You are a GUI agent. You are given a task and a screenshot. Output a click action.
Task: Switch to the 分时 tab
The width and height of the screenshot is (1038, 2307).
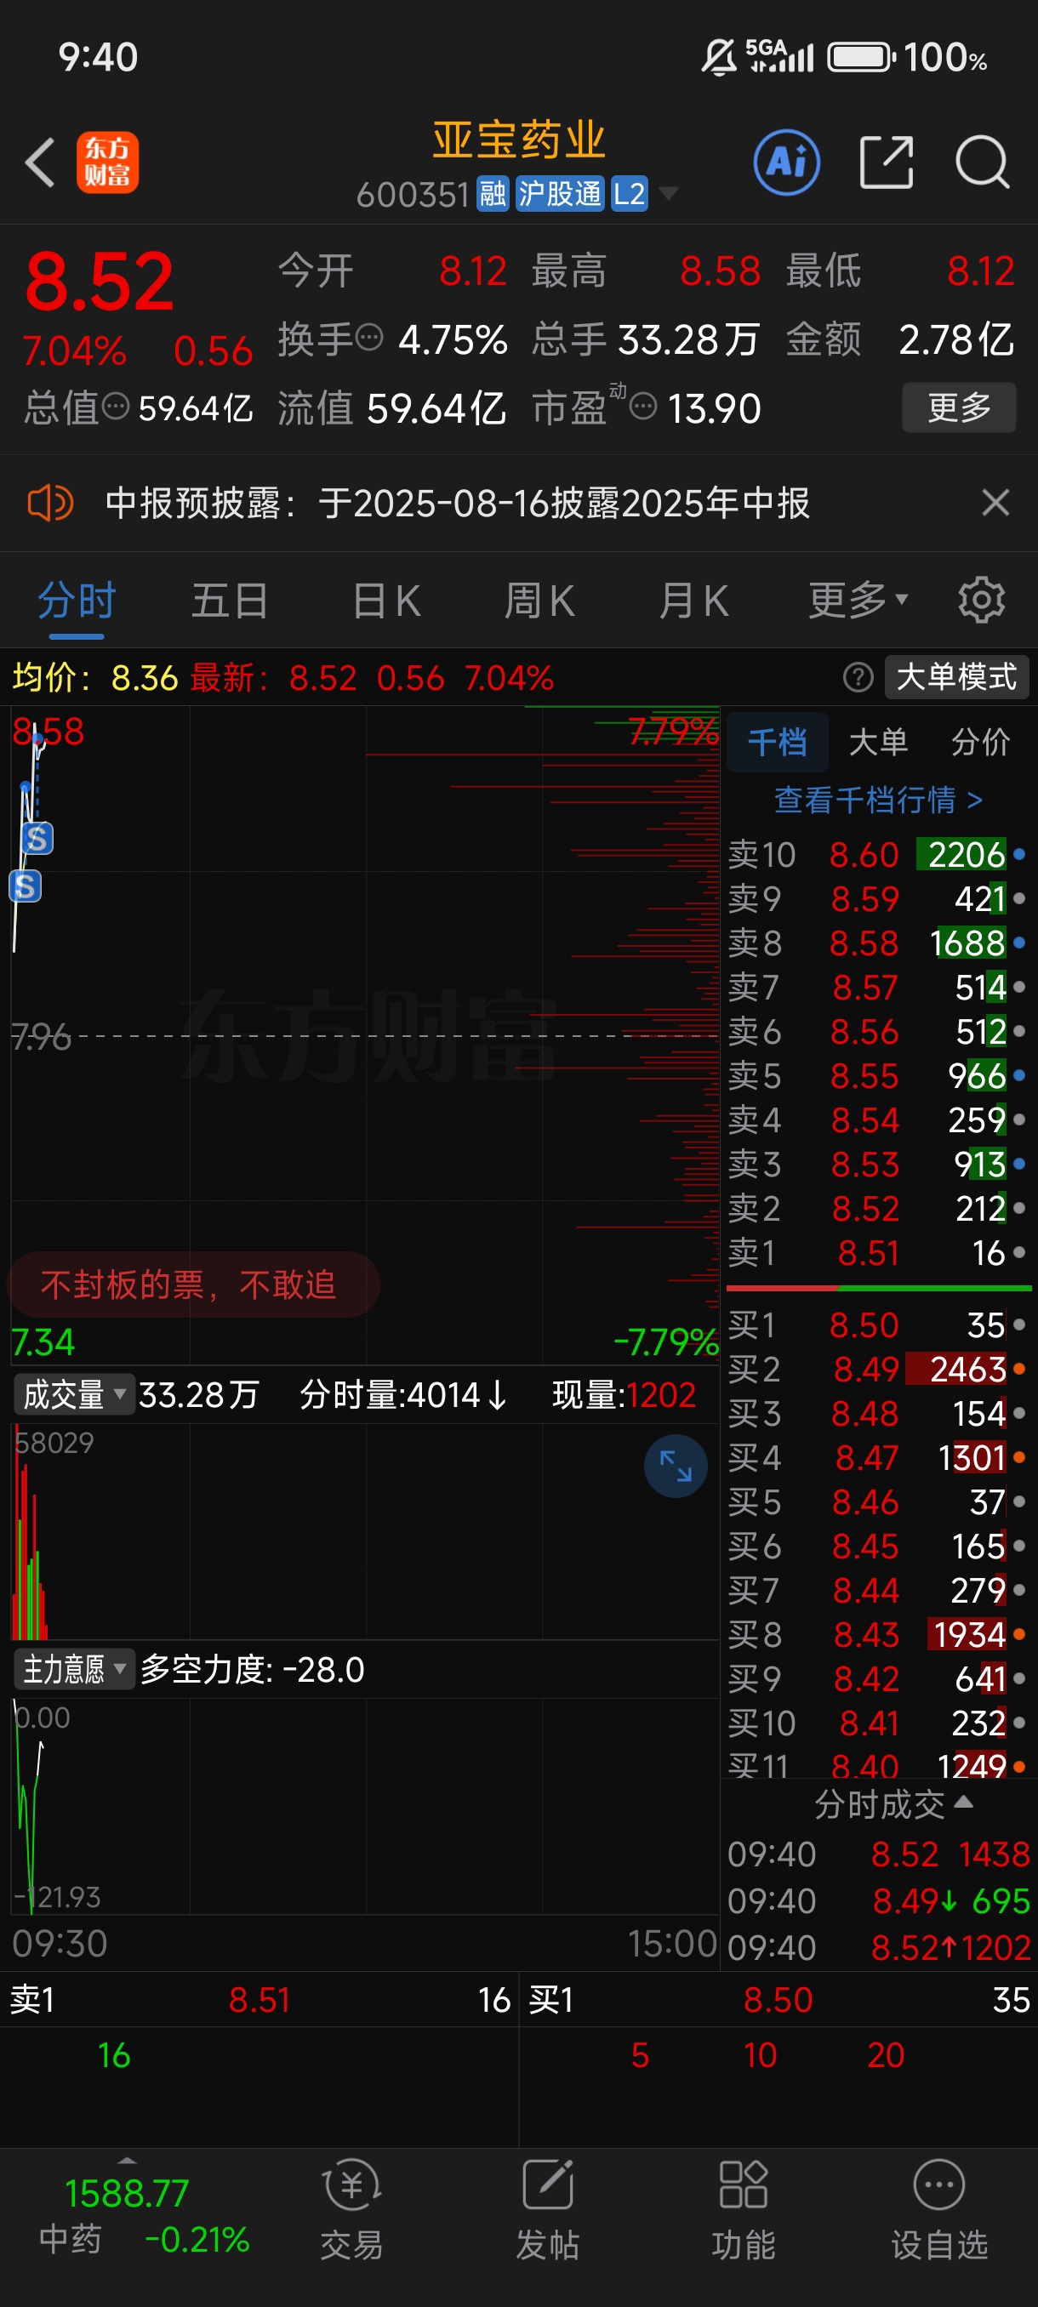[x=77, y=600]
